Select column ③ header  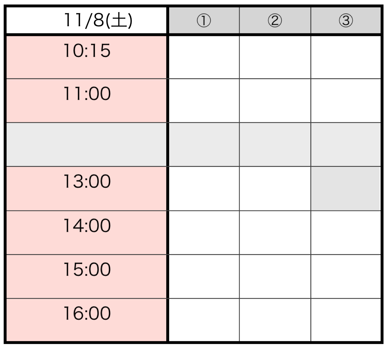346,21
